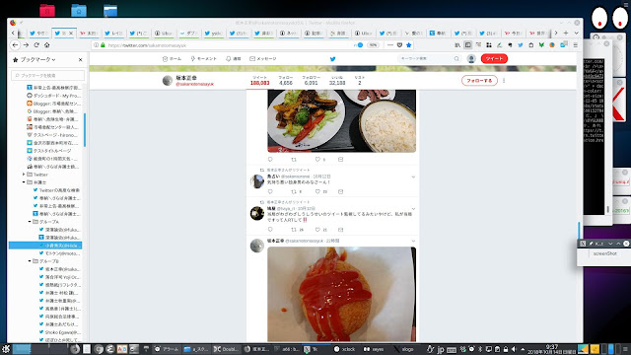Open dropdown chevron on the 烏賀い tweet
This screenshot has width=631, height=355.
point(413,177)
